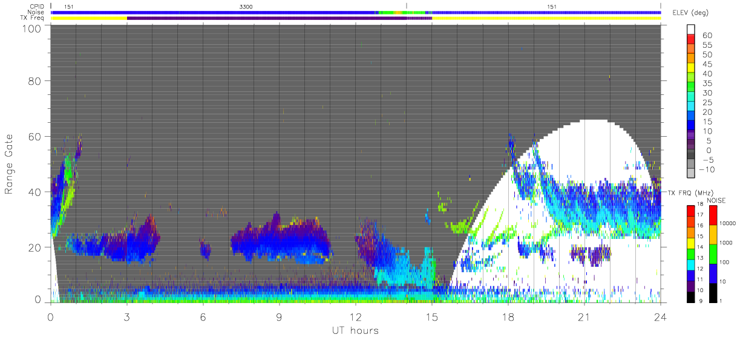Click the 3 tick label on UT hours axis
This screenshot has width=743, height=343.
point(126,316)
